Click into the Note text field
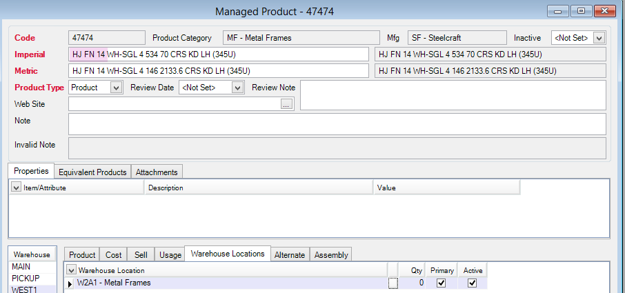This screenshot has width=625, height=293. click(x=337, y=124)
